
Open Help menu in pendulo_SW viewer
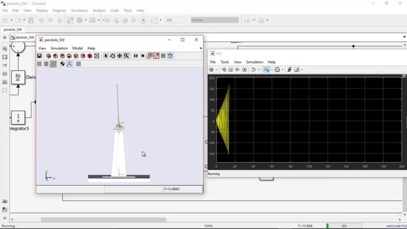pyautogui.click(x=92, y=48)
